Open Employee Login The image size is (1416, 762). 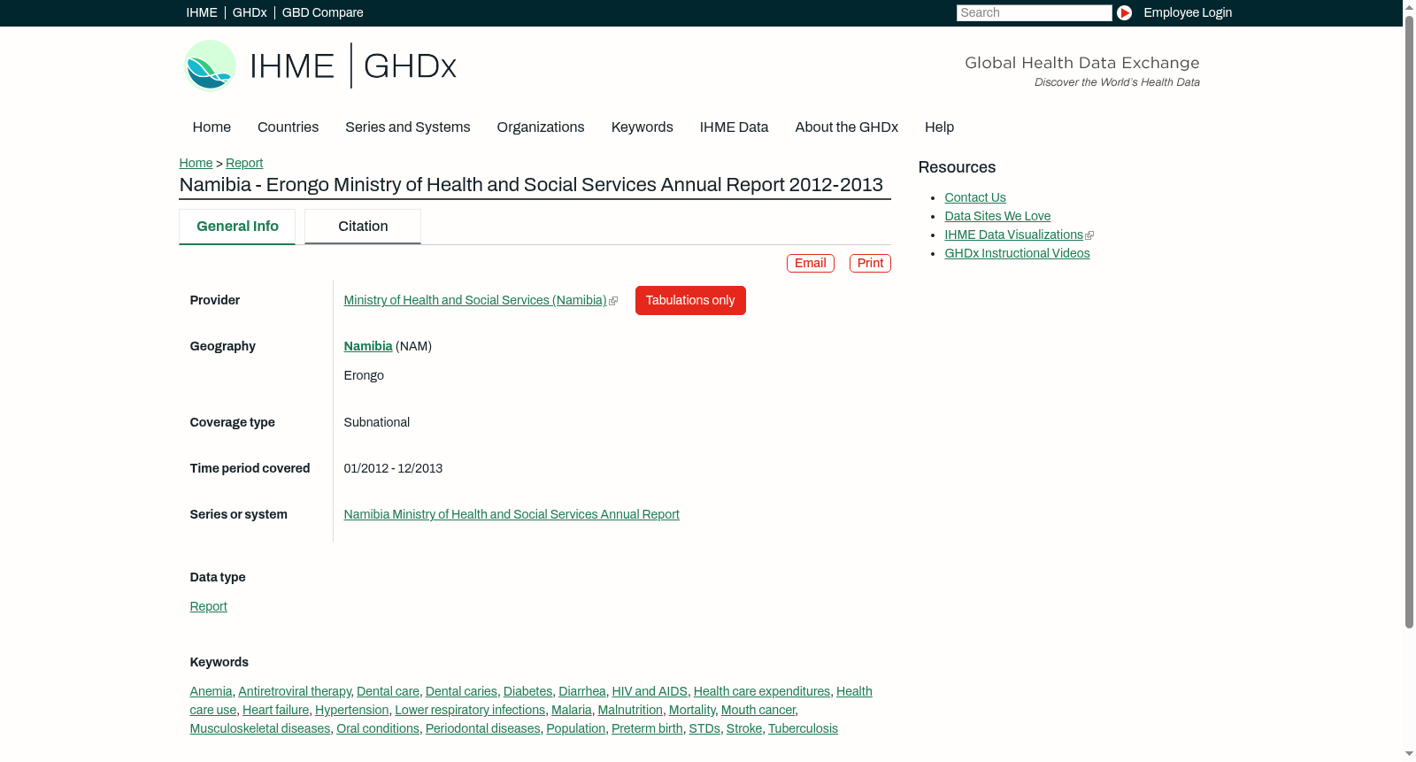click(x=1188, y=12)
